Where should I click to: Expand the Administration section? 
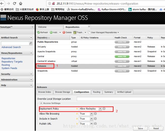pyautogui.click(x=31, y=79)
